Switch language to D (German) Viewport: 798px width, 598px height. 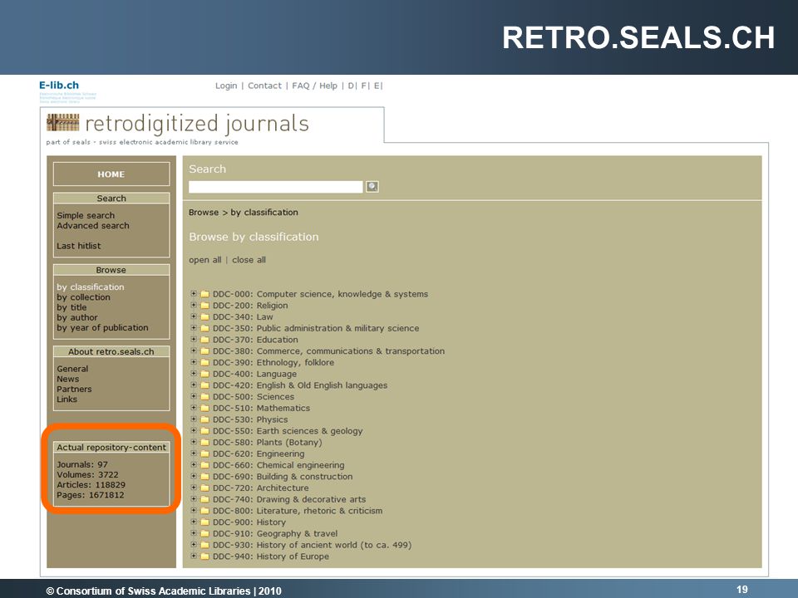click(351, 86)
